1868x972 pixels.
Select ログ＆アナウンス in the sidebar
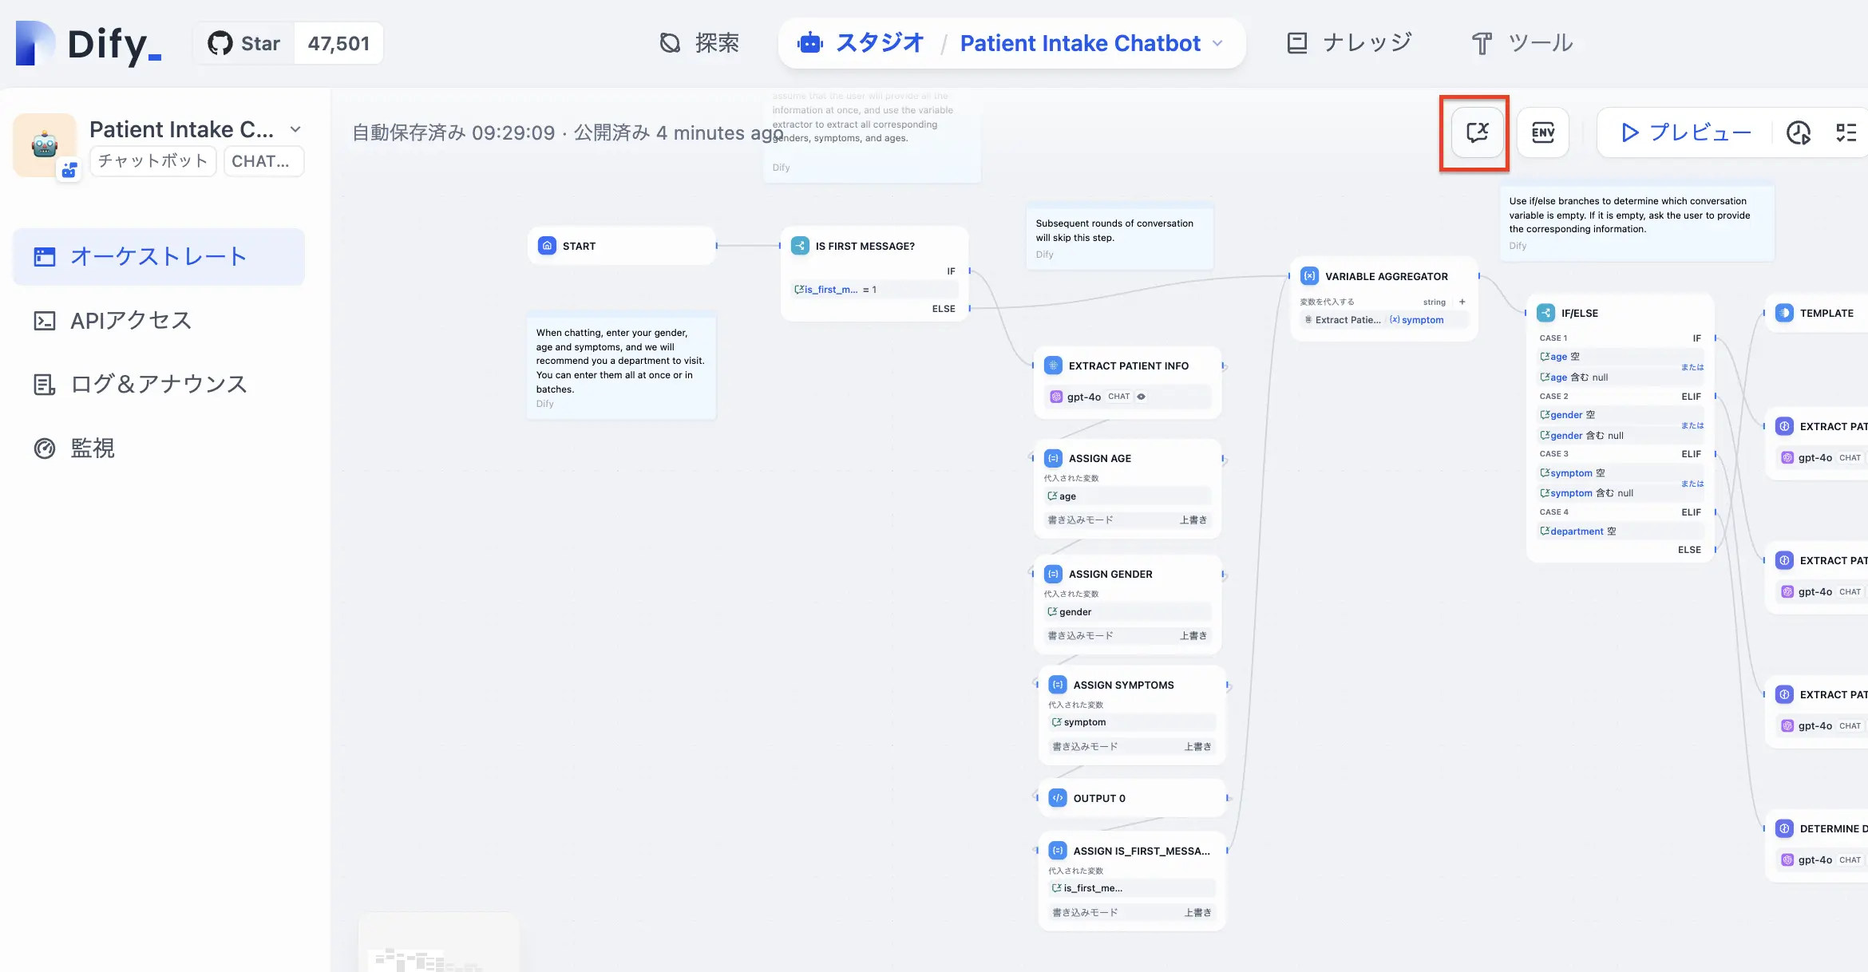coord(159,385)
